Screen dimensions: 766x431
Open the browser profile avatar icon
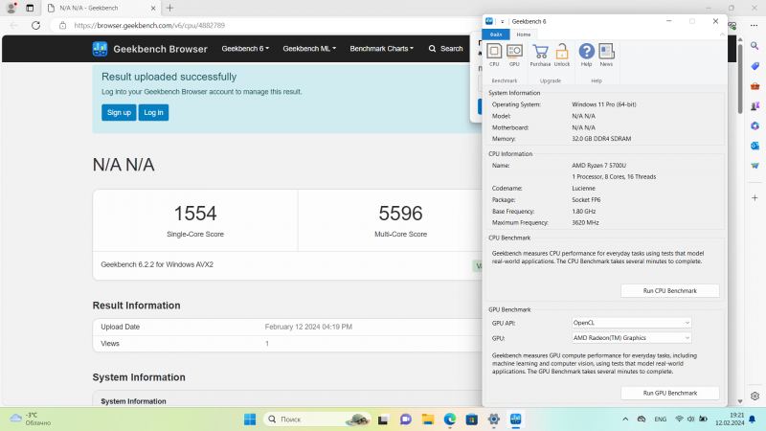pos(11,8)
